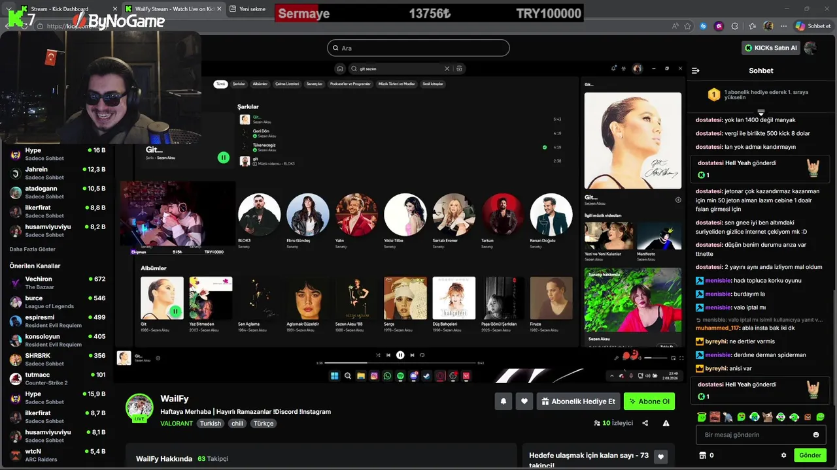Image resolution: width=837 pixels, height=470 pixels.
Task: Click the VALORANT category link
Action: tap(177, 424)
